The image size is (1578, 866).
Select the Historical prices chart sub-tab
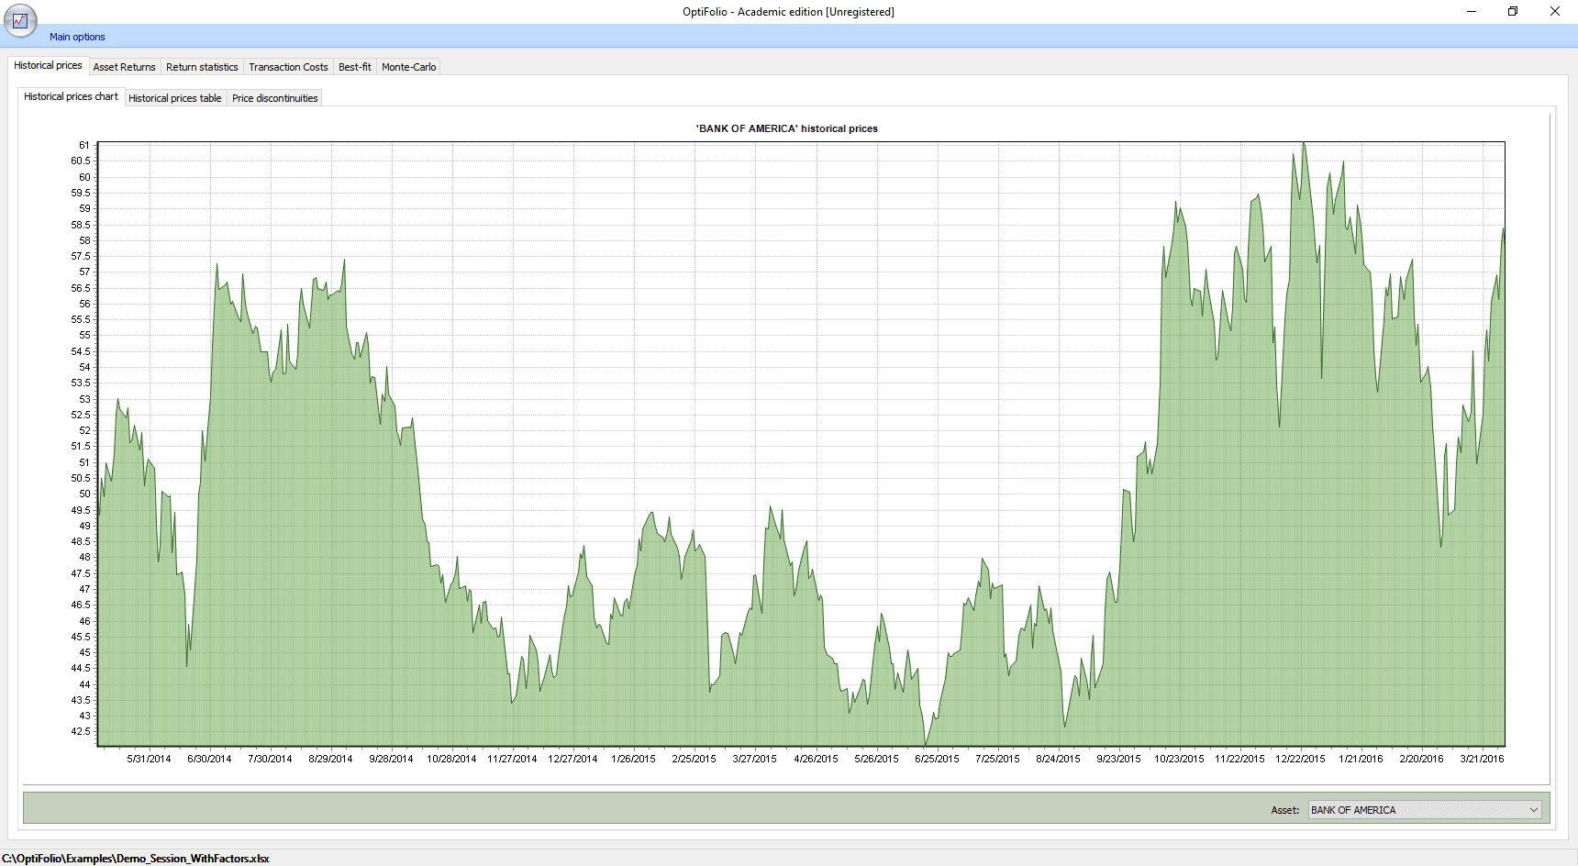[71, 96]
